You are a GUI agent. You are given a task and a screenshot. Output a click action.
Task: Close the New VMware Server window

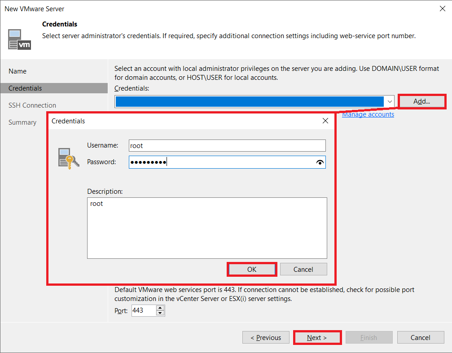pos(442,9)
